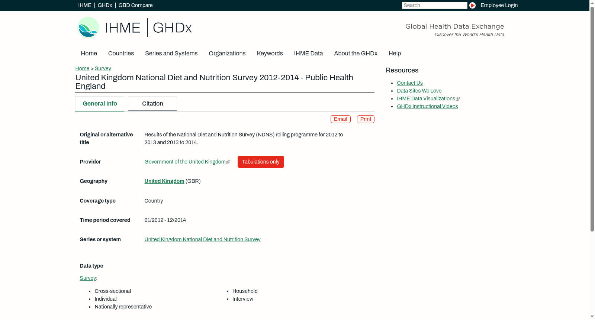595x320 pixels.
Task: Open Data Sites We Love link
Action: pos(419,91)
